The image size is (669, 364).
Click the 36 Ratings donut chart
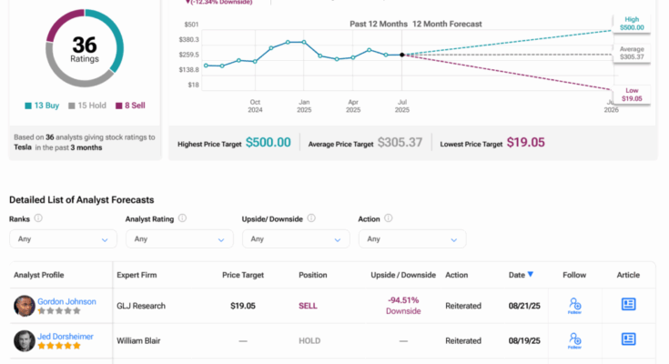tap(85, 48)
